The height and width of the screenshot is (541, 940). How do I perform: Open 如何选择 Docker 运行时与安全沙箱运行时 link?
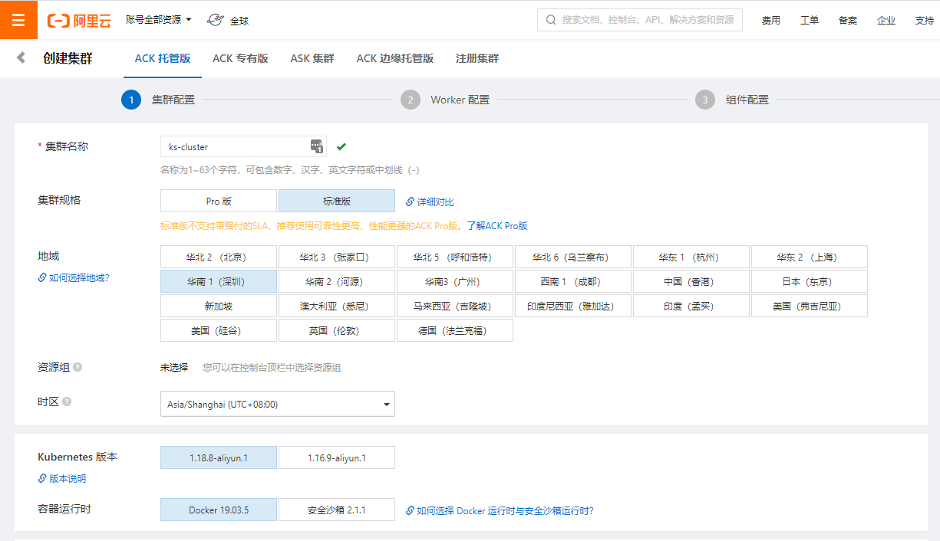tap(500, 510)
